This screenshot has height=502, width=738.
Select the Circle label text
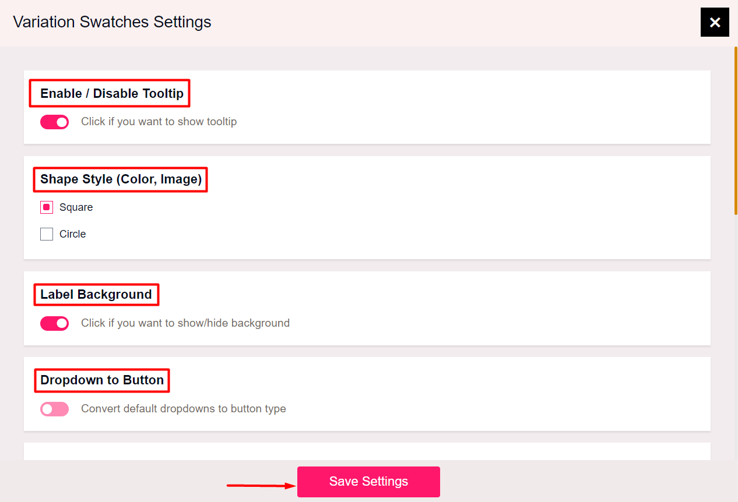[x=72, y=234]
